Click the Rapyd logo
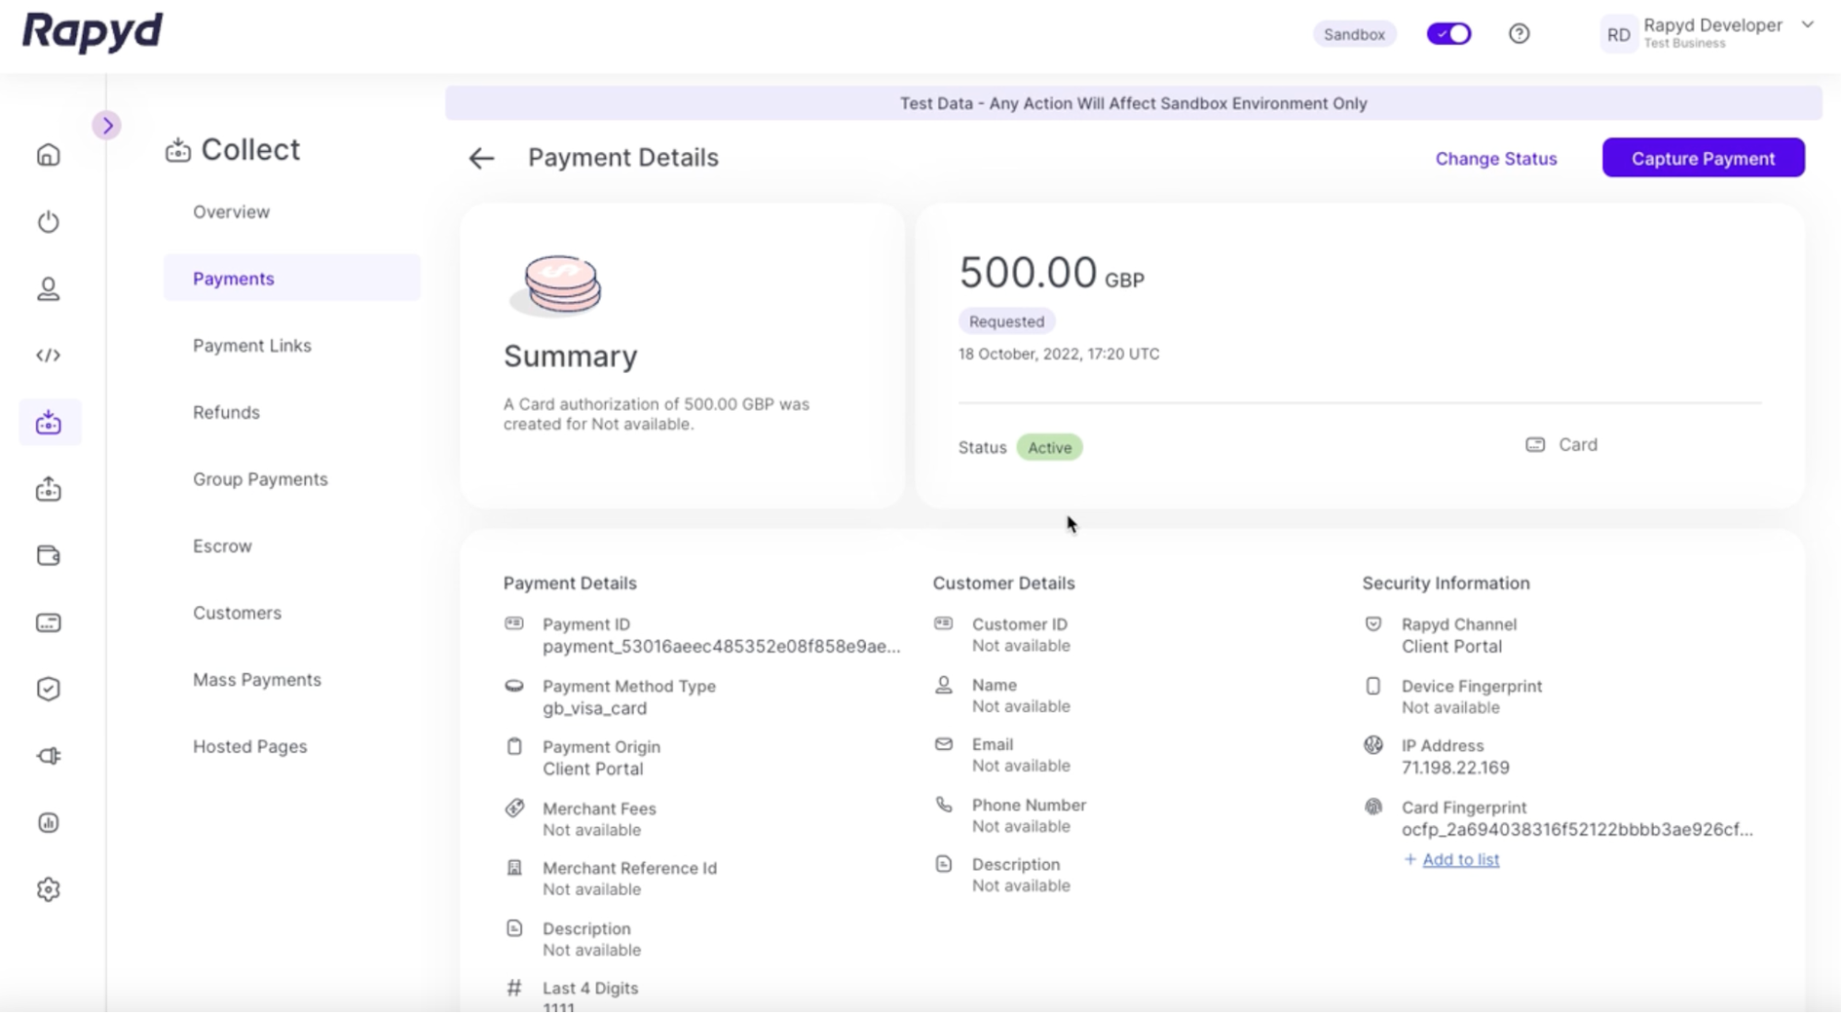Image resolution: width=1841 pixels, height=1013 pixels. (92, 32)
